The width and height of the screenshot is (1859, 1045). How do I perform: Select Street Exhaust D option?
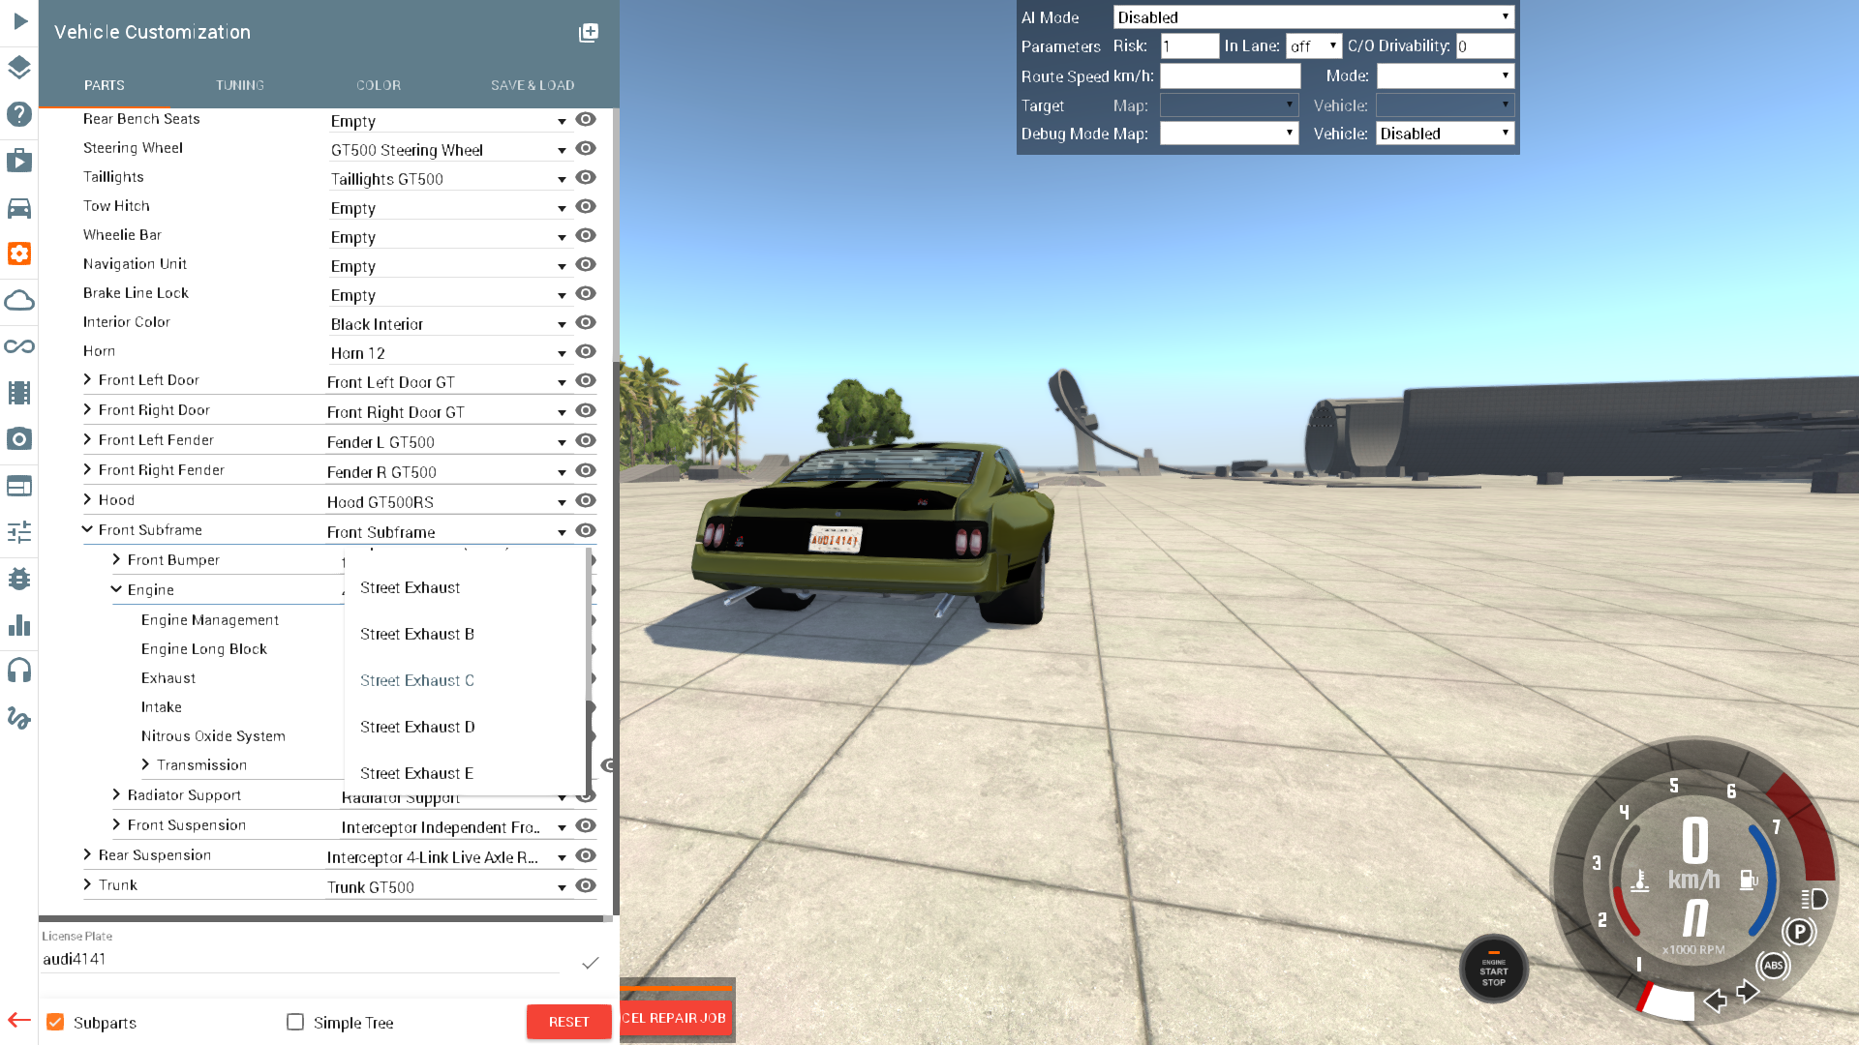click(417, 727)
